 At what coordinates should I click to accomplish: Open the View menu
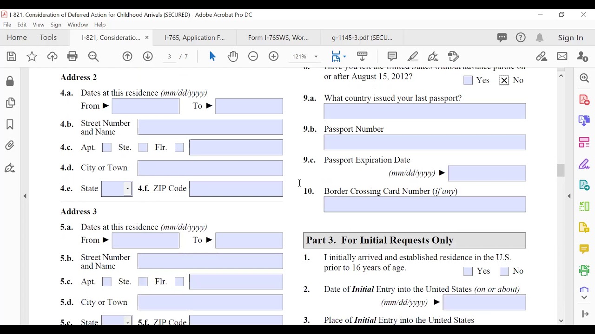pos(39,25)
